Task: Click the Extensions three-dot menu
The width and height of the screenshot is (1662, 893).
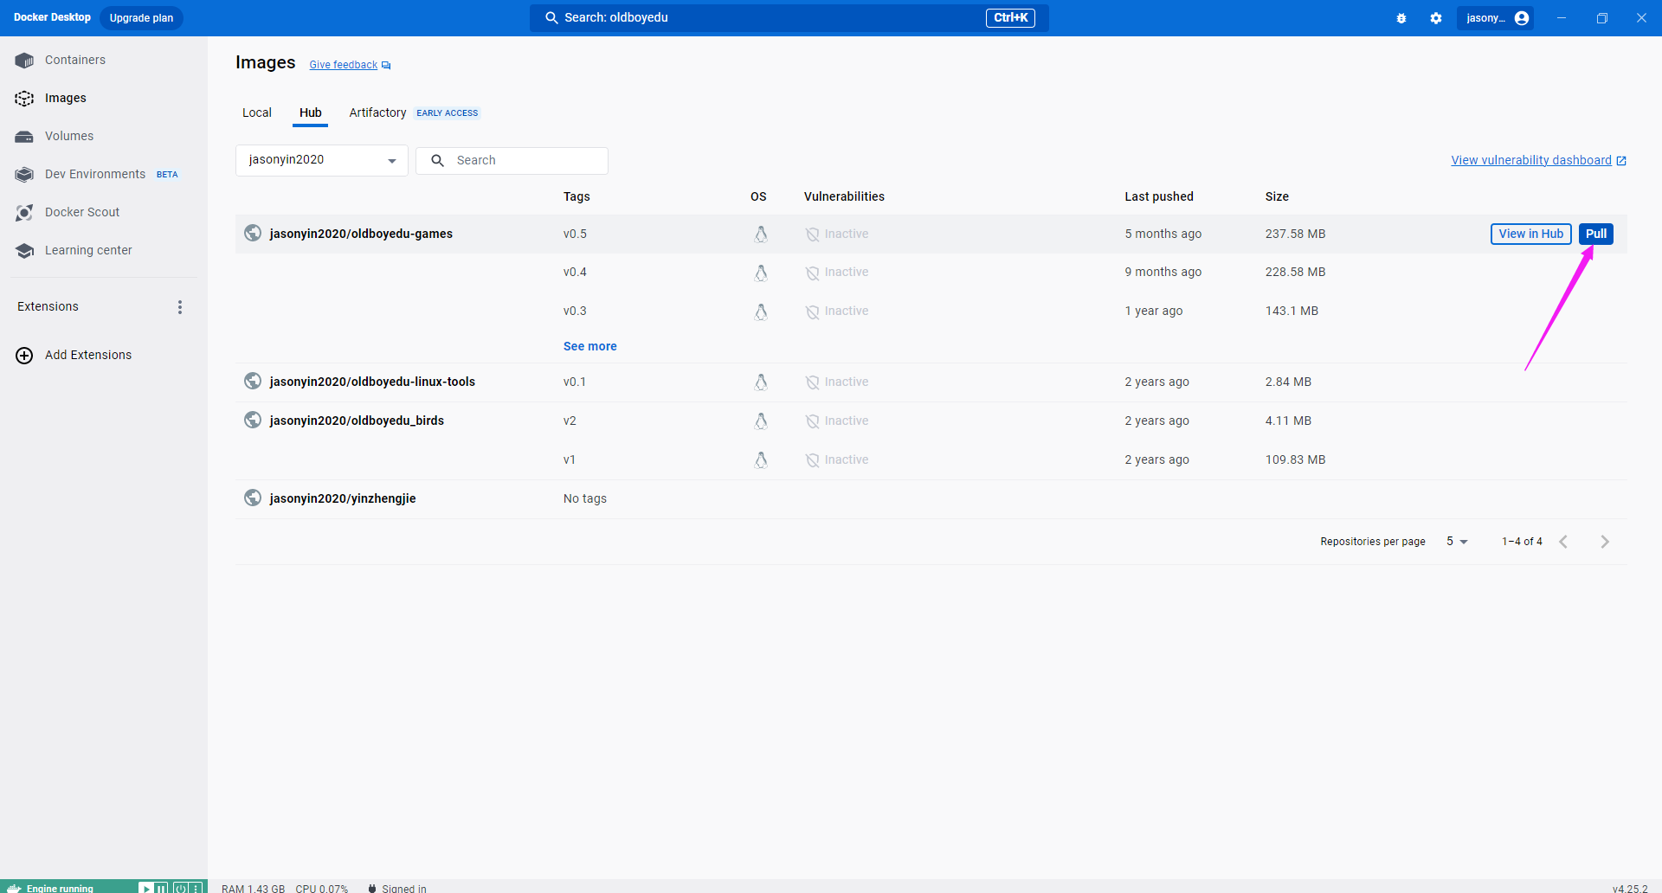Action: click(x=180, y=307)
